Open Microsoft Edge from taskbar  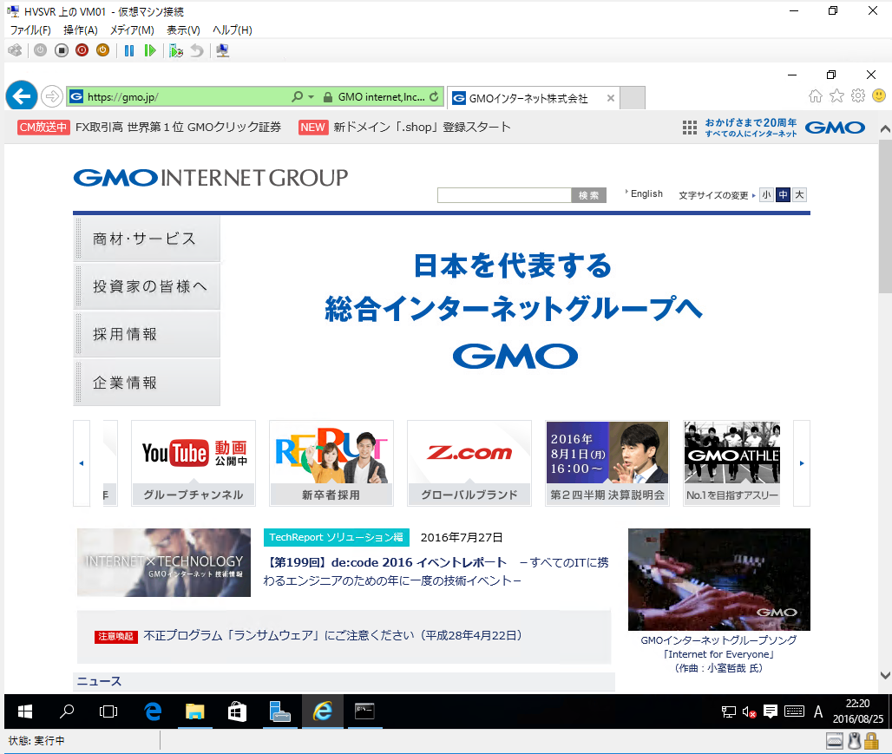click(x=153, y=711)
